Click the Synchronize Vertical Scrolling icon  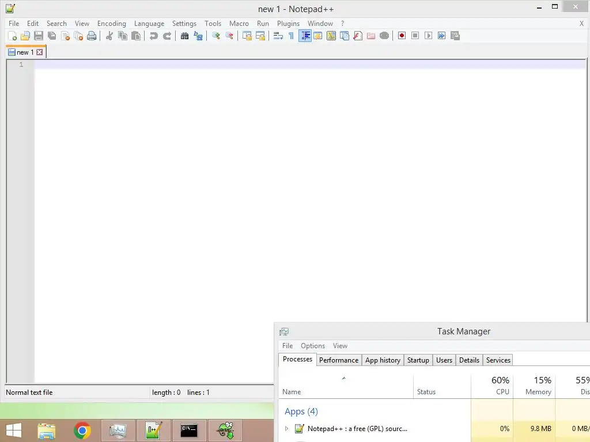247,36
